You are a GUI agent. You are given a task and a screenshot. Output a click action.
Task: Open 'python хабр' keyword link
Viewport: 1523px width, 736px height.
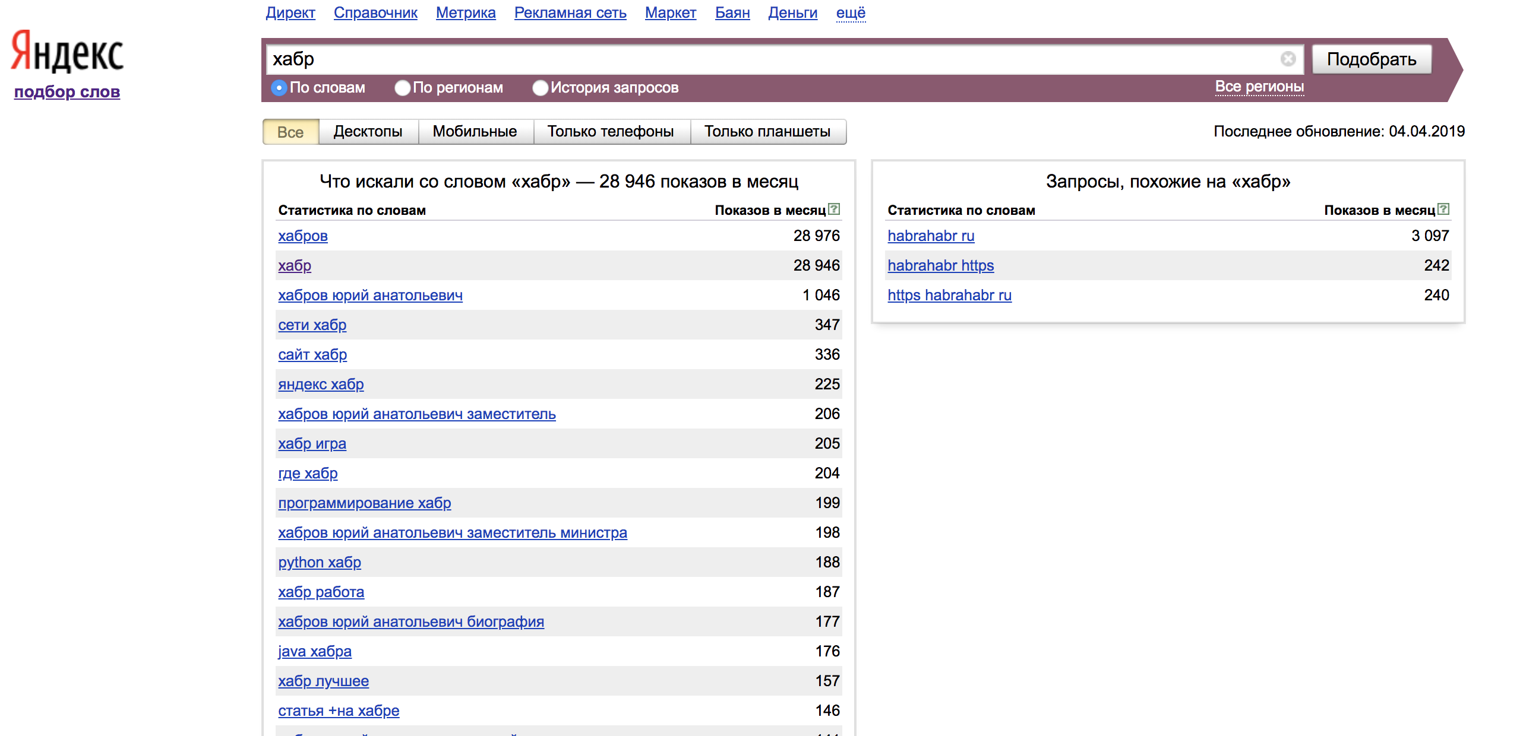coord(320,562)
